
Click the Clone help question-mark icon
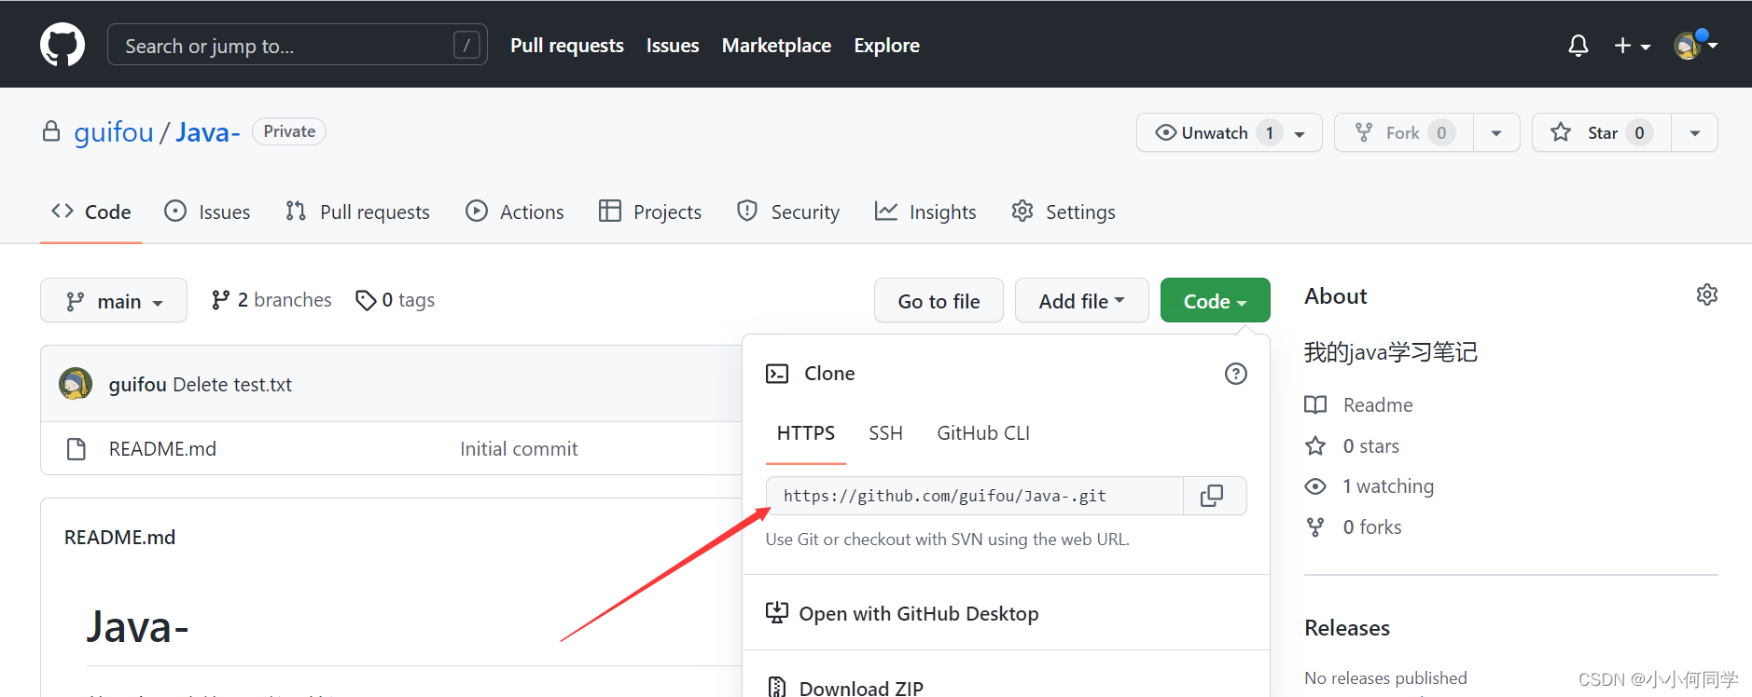tap(1235, 374)
